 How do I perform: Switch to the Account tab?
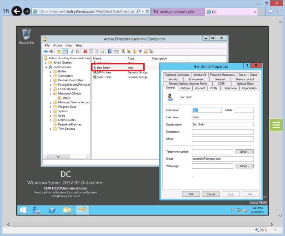click(200, 88)
